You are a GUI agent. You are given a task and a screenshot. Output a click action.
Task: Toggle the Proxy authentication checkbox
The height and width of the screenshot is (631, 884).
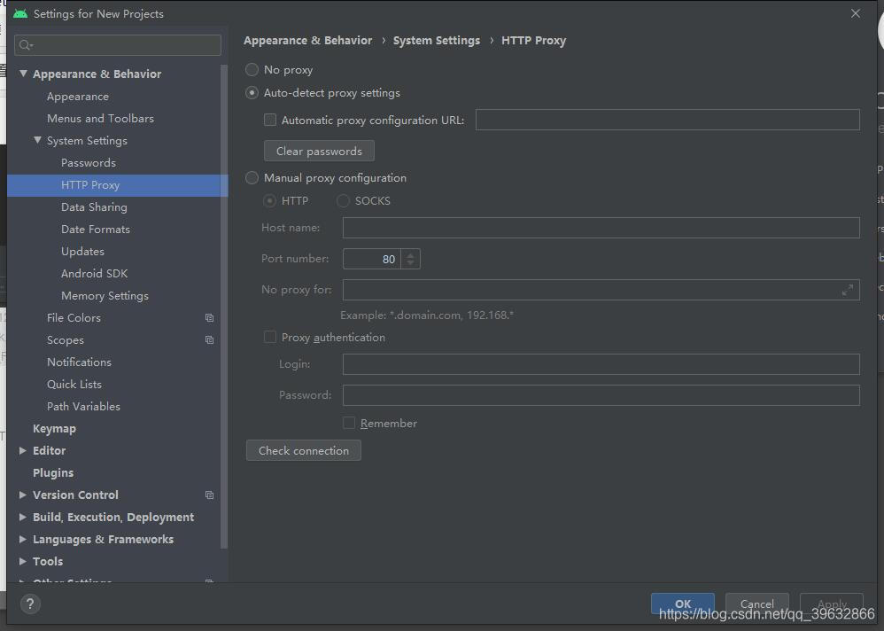pos(270,337)
